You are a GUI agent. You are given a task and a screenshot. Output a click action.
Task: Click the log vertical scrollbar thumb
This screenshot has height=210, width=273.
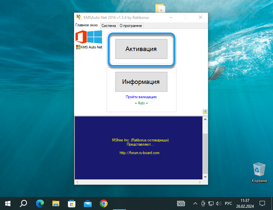[x=205, y=153]
